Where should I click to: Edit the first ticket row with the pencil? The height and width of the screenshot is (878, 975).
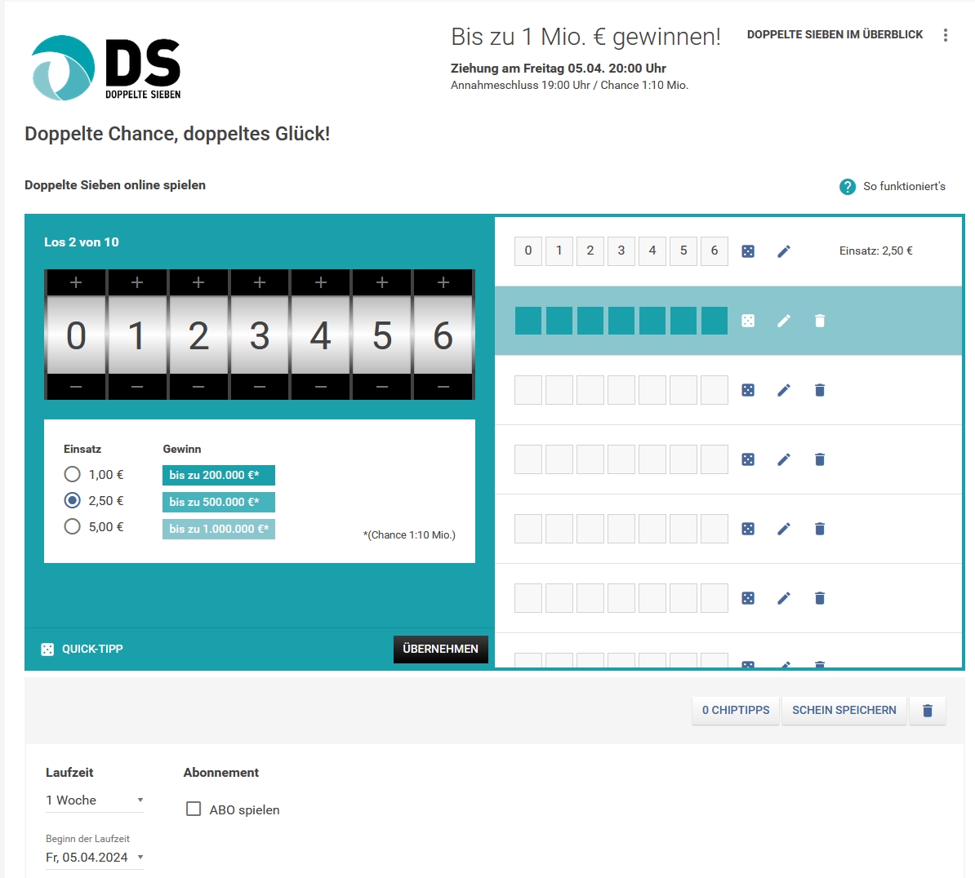coord(783,251)
